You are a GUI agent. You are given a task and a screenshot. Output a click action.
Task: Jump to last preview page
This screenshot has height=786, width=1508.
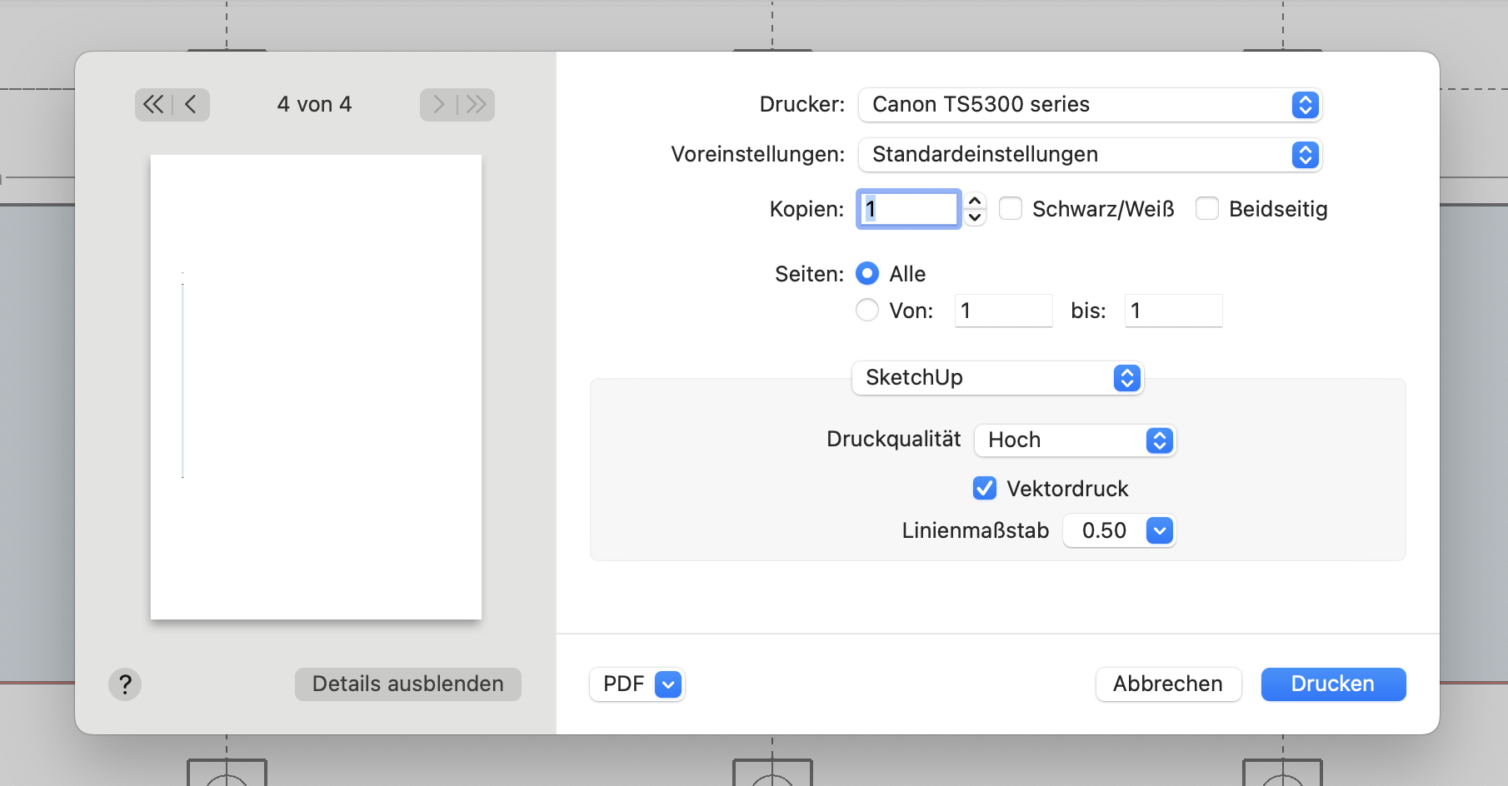[477, 105]
